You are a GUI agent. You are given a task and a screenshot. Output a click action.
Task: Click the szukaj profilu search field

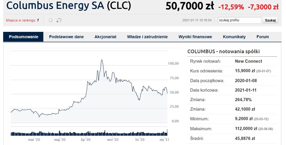tap(240, 20)
